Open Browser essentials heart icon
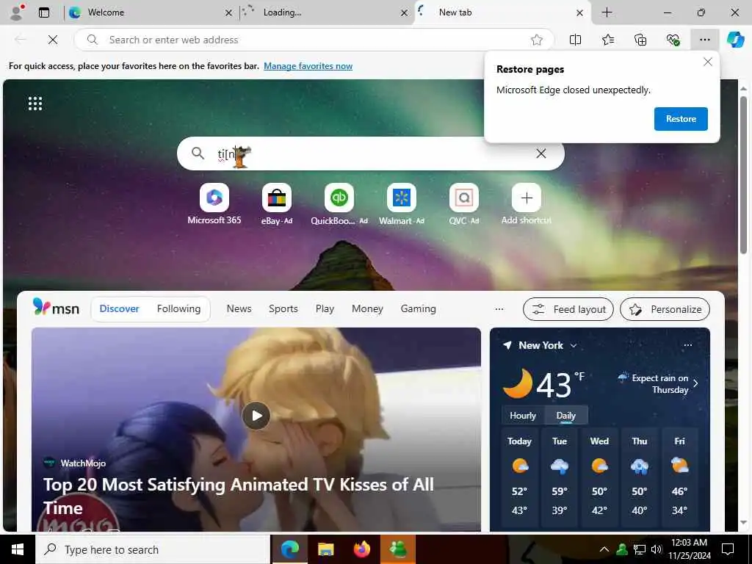752x564 pixels. coord(673,40)
